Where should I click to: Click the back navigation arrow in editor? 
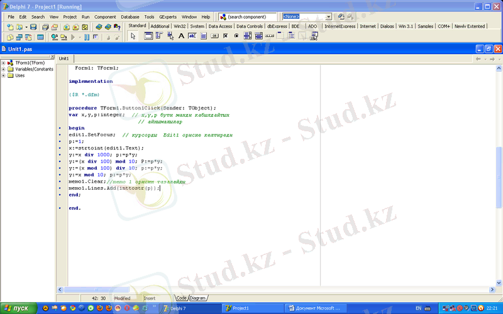[x=478, y=59]
